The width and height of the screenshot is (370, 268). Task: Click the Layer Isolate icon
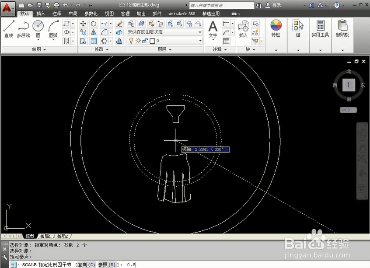(170, 24)
